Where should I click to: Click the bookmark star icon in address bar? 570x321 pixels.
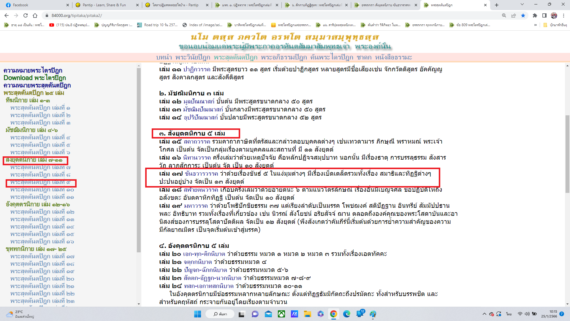point(523,15)
